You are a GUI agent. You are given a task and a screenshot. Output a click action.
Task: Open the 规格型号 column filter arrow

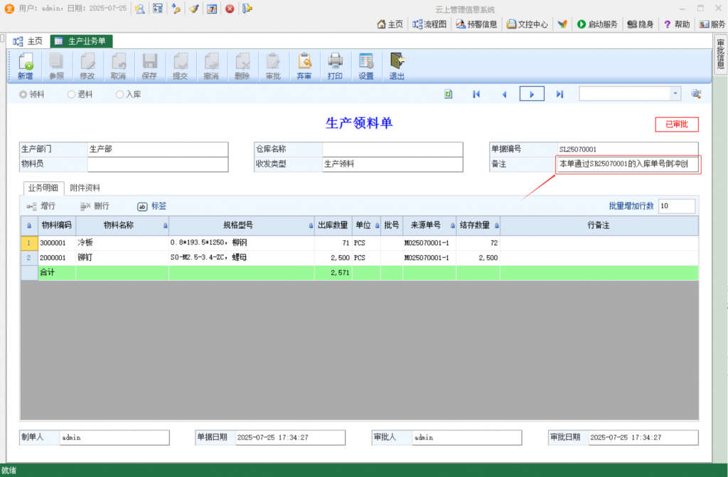311,226
